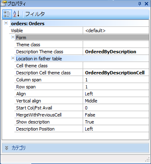151x164 pixels.
Task: Expand the カテゴリ section chevron
Action: click(7, 148)
